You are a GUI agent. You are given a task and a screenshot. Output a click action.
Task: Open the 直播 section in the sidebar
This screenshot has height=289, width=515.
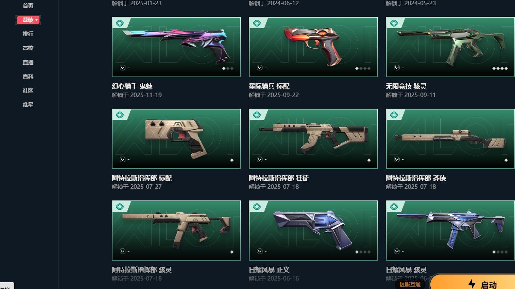(x=28, y=62)
